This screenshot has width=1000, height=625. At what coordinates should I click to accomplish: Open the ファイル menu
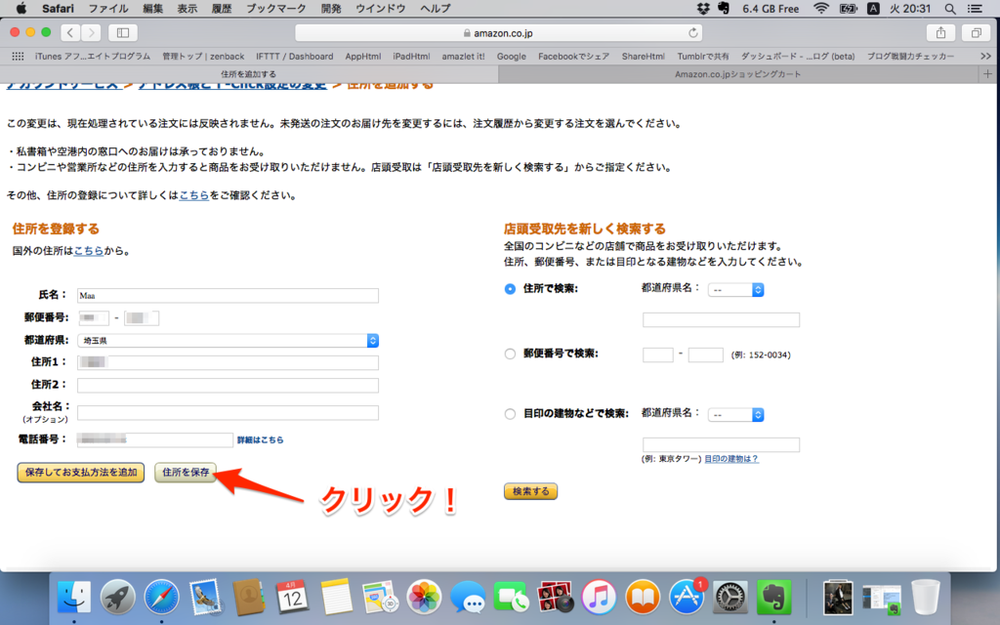(107, 8)
